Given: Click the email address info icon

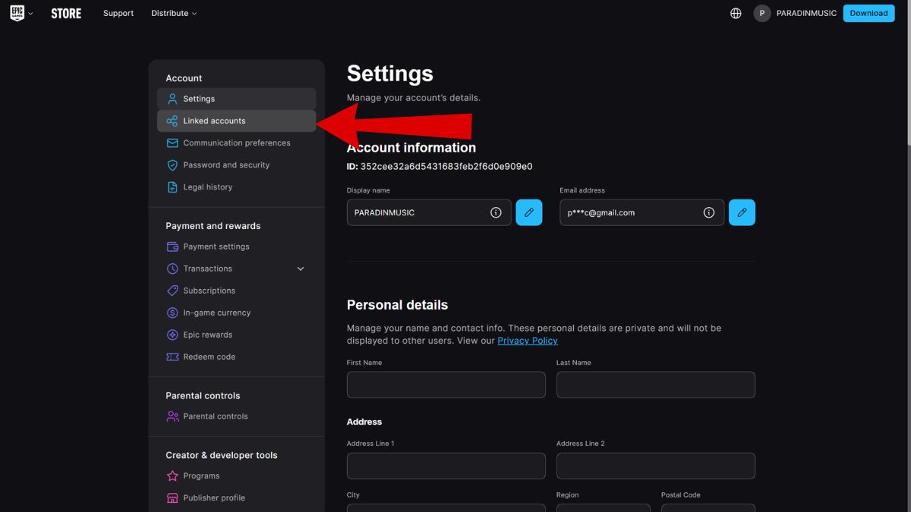Looking at the screenshot, I should pos(709,212).
